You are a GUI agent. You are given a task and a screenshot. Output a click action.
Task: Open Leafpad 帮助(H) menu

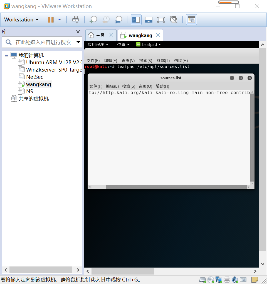click(162, 86)
